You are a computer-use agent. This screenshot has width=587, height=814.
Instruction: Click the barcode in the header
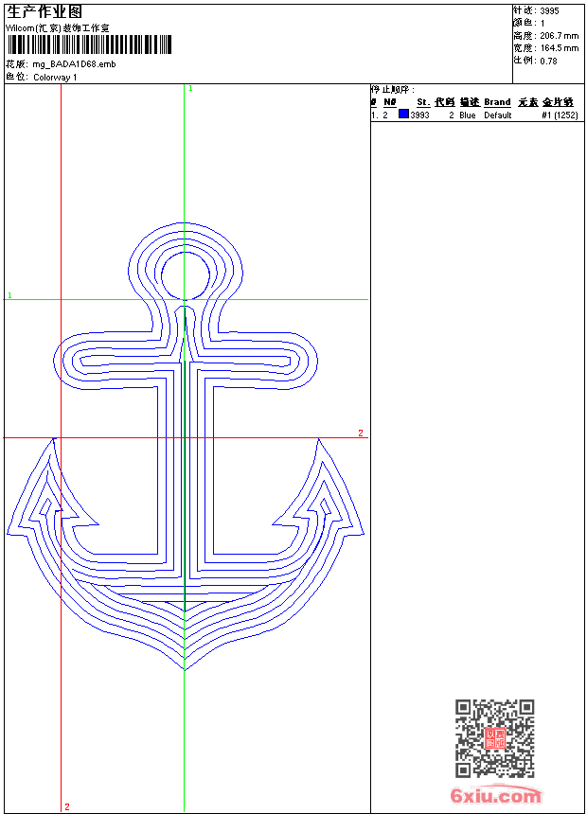click(90, 45)
